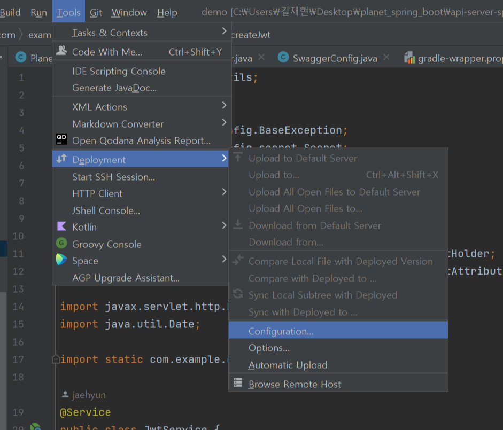Open JShell Console...
The image size is (503, 430).
(141, 210)
